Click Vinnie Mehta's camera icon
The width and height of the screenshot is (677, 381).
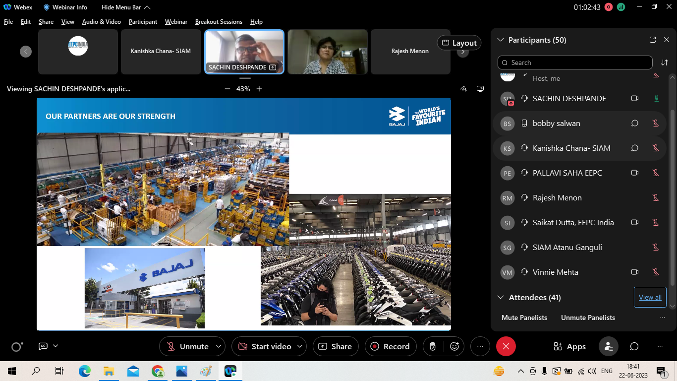pos(634,272)
